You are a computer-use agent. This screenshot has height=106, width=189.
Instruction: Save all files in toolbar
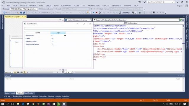tap(24, 12)
